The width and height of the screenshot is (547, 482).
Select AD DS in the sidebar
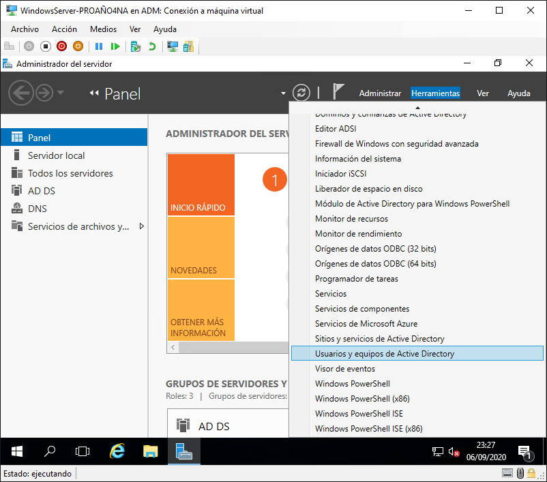point(74,191)
